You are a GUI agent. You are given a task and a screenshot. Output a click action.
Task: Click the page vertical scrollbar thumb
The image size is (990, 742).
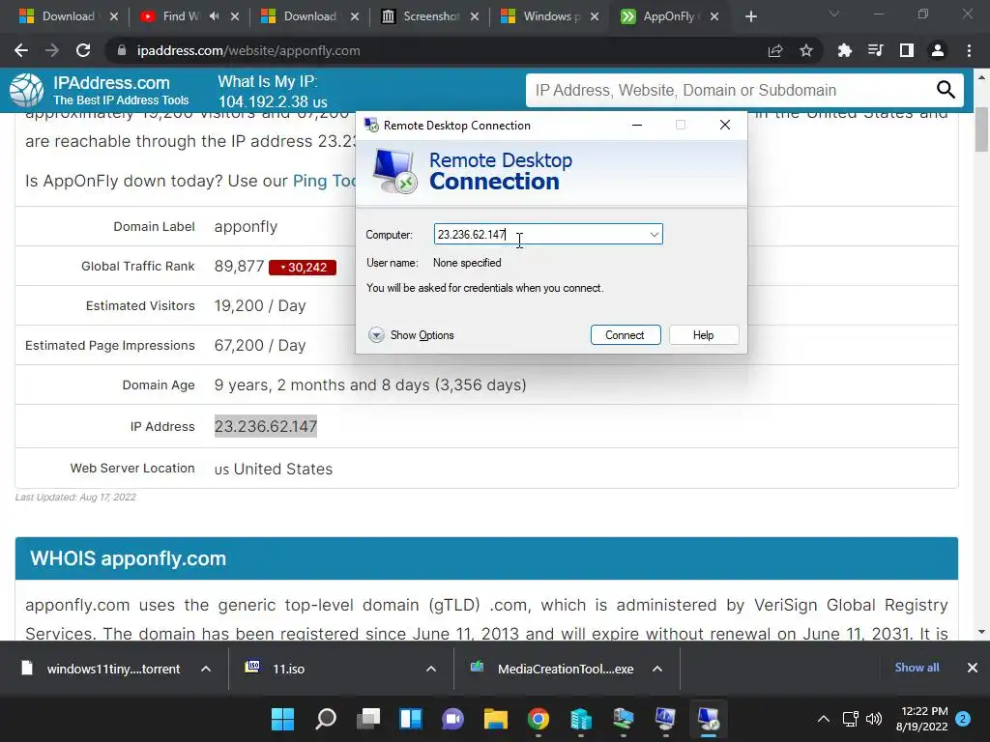pyautogui.click(x=981, y=129)
